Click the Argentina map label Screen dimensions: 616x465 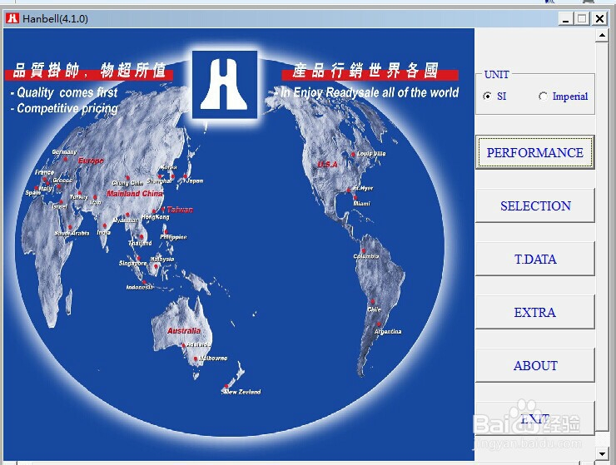(388, 331)
